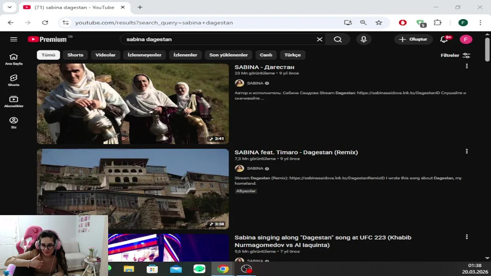Open Sabina singing along UFC 223 title
This screenshot has height=276, width=491.
323,241
